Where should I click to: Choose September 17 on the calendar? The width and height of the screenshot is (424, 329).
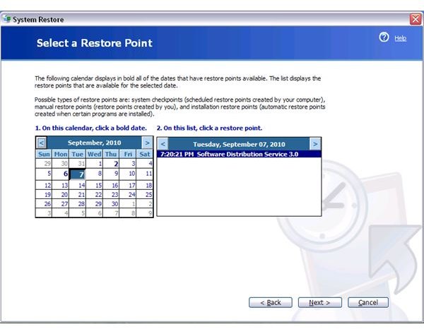[x=128, y=185]
